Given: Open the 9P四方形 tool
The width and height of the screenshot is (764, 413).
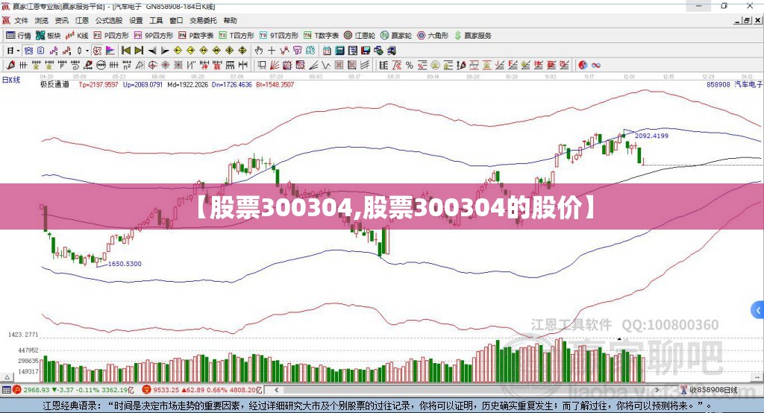Looking at the screenshot, I should tap(154, 36).
